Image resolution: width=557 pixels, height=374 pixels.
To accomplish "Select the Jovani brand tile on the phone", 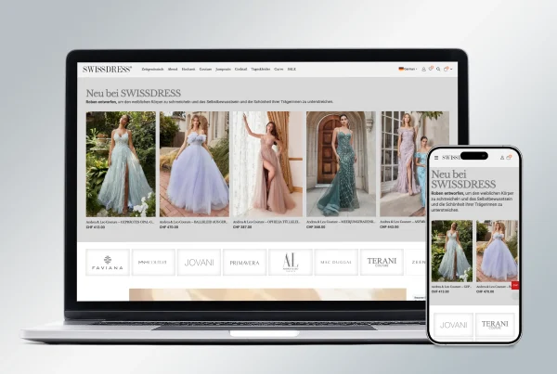I will coord(453,325).
